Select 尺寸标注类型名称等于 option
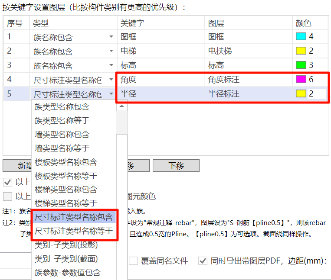The image size is (331, 280). point(74,231)
